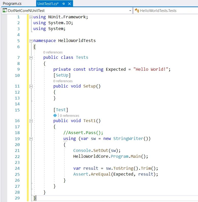
Task: Collapse the Test1 method block
Action: (x=31, y=121)
